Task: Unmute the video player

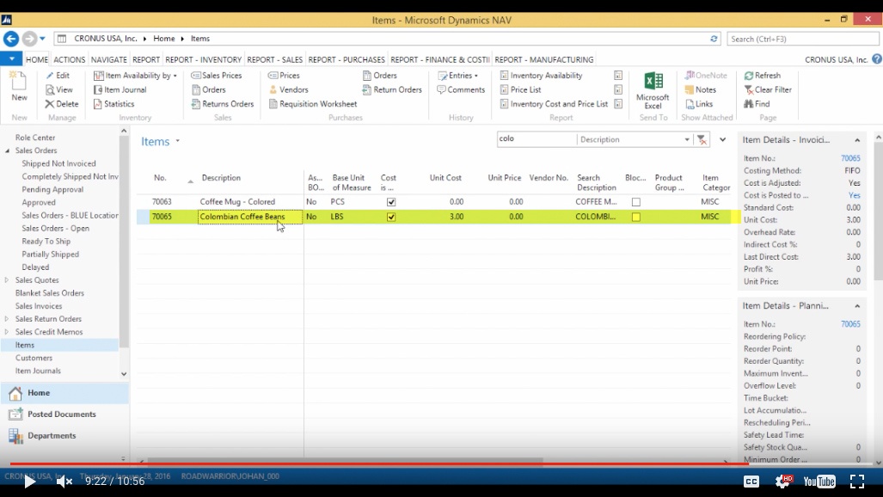Action: click(x=64, y=482)
